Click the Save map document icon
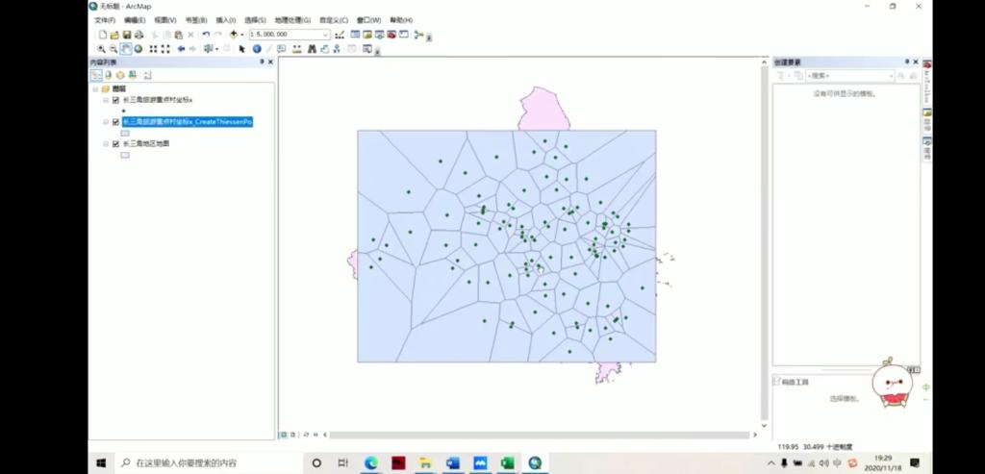 [x=127, y=35]
